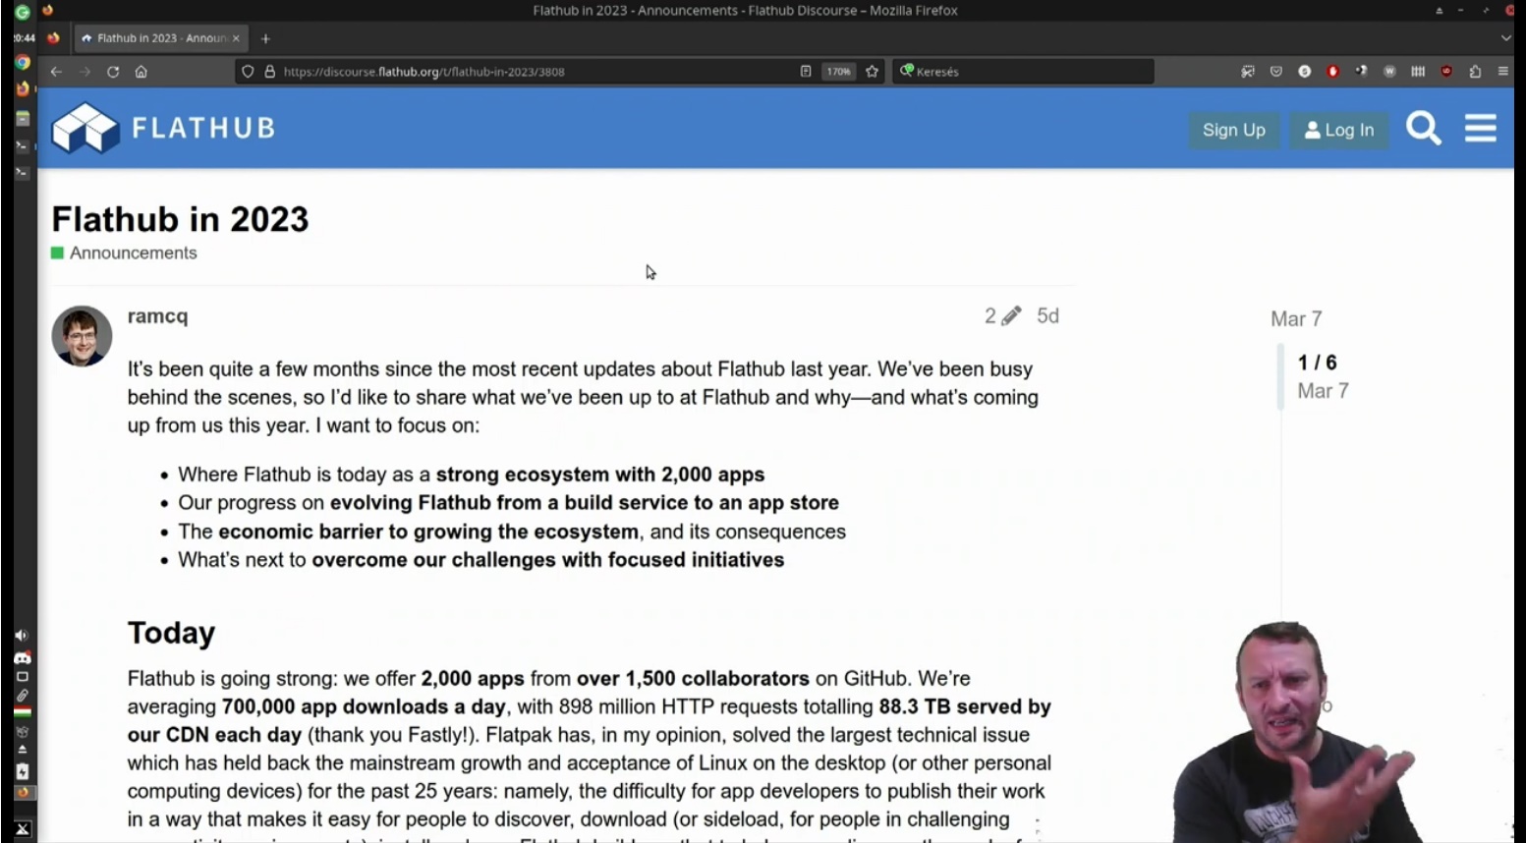Toggle reader view icon in address bar
The width and height of the screenshot is (1526, 843).
[x=806, y=72]
